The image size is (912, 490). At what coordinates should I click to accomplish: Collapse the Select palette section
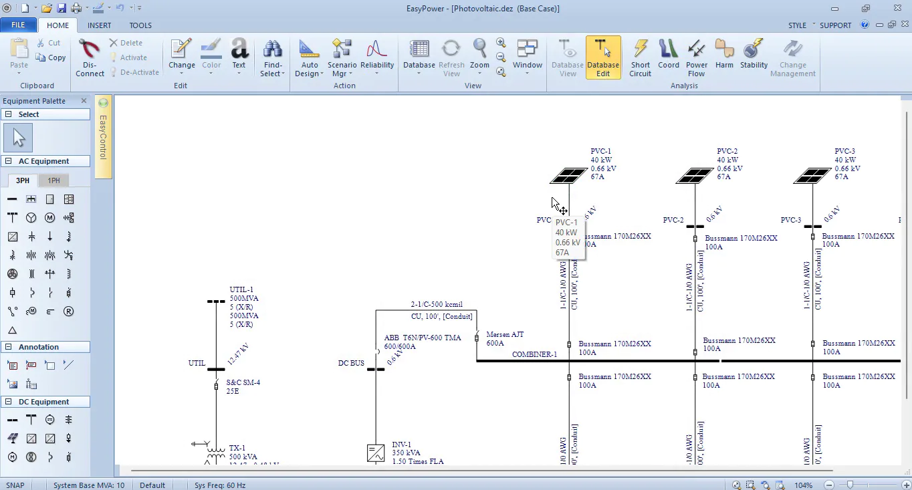[x=9, y=114]
